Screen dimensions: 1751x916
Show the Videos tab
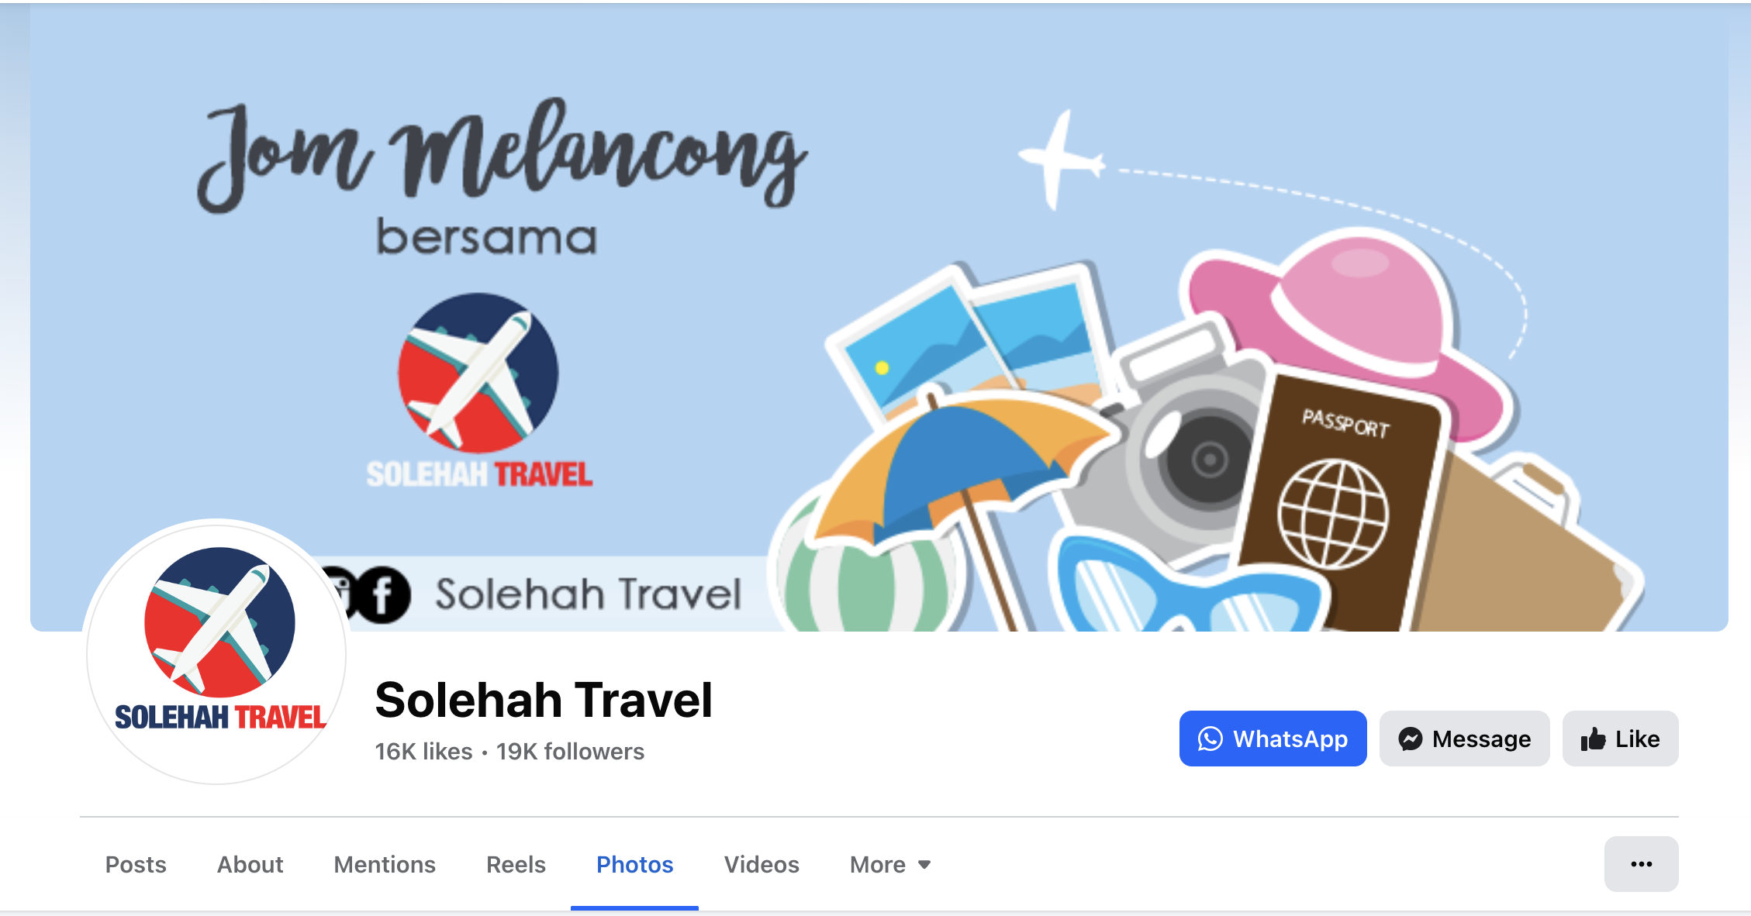pos(762,864)
